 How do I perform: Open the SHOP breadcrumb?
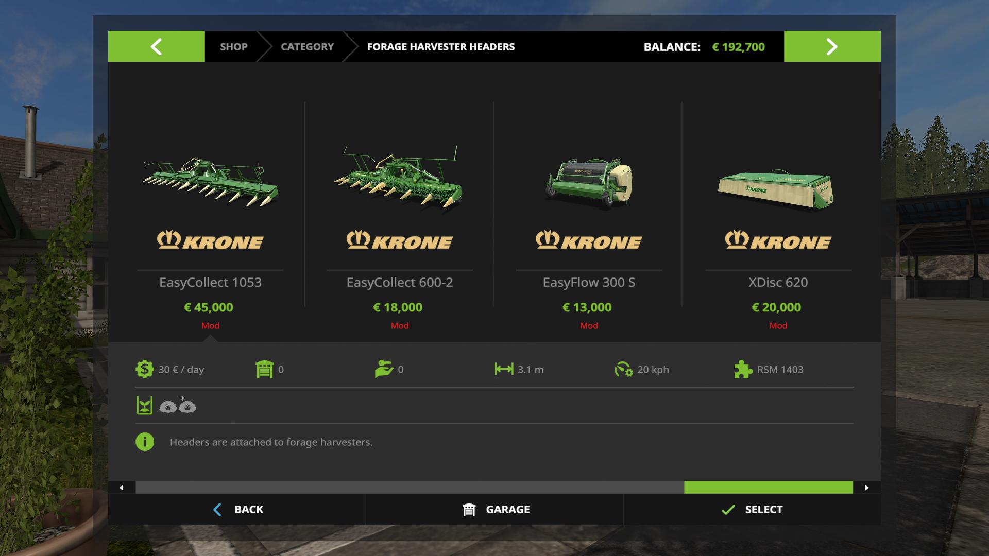pos(234,46)
